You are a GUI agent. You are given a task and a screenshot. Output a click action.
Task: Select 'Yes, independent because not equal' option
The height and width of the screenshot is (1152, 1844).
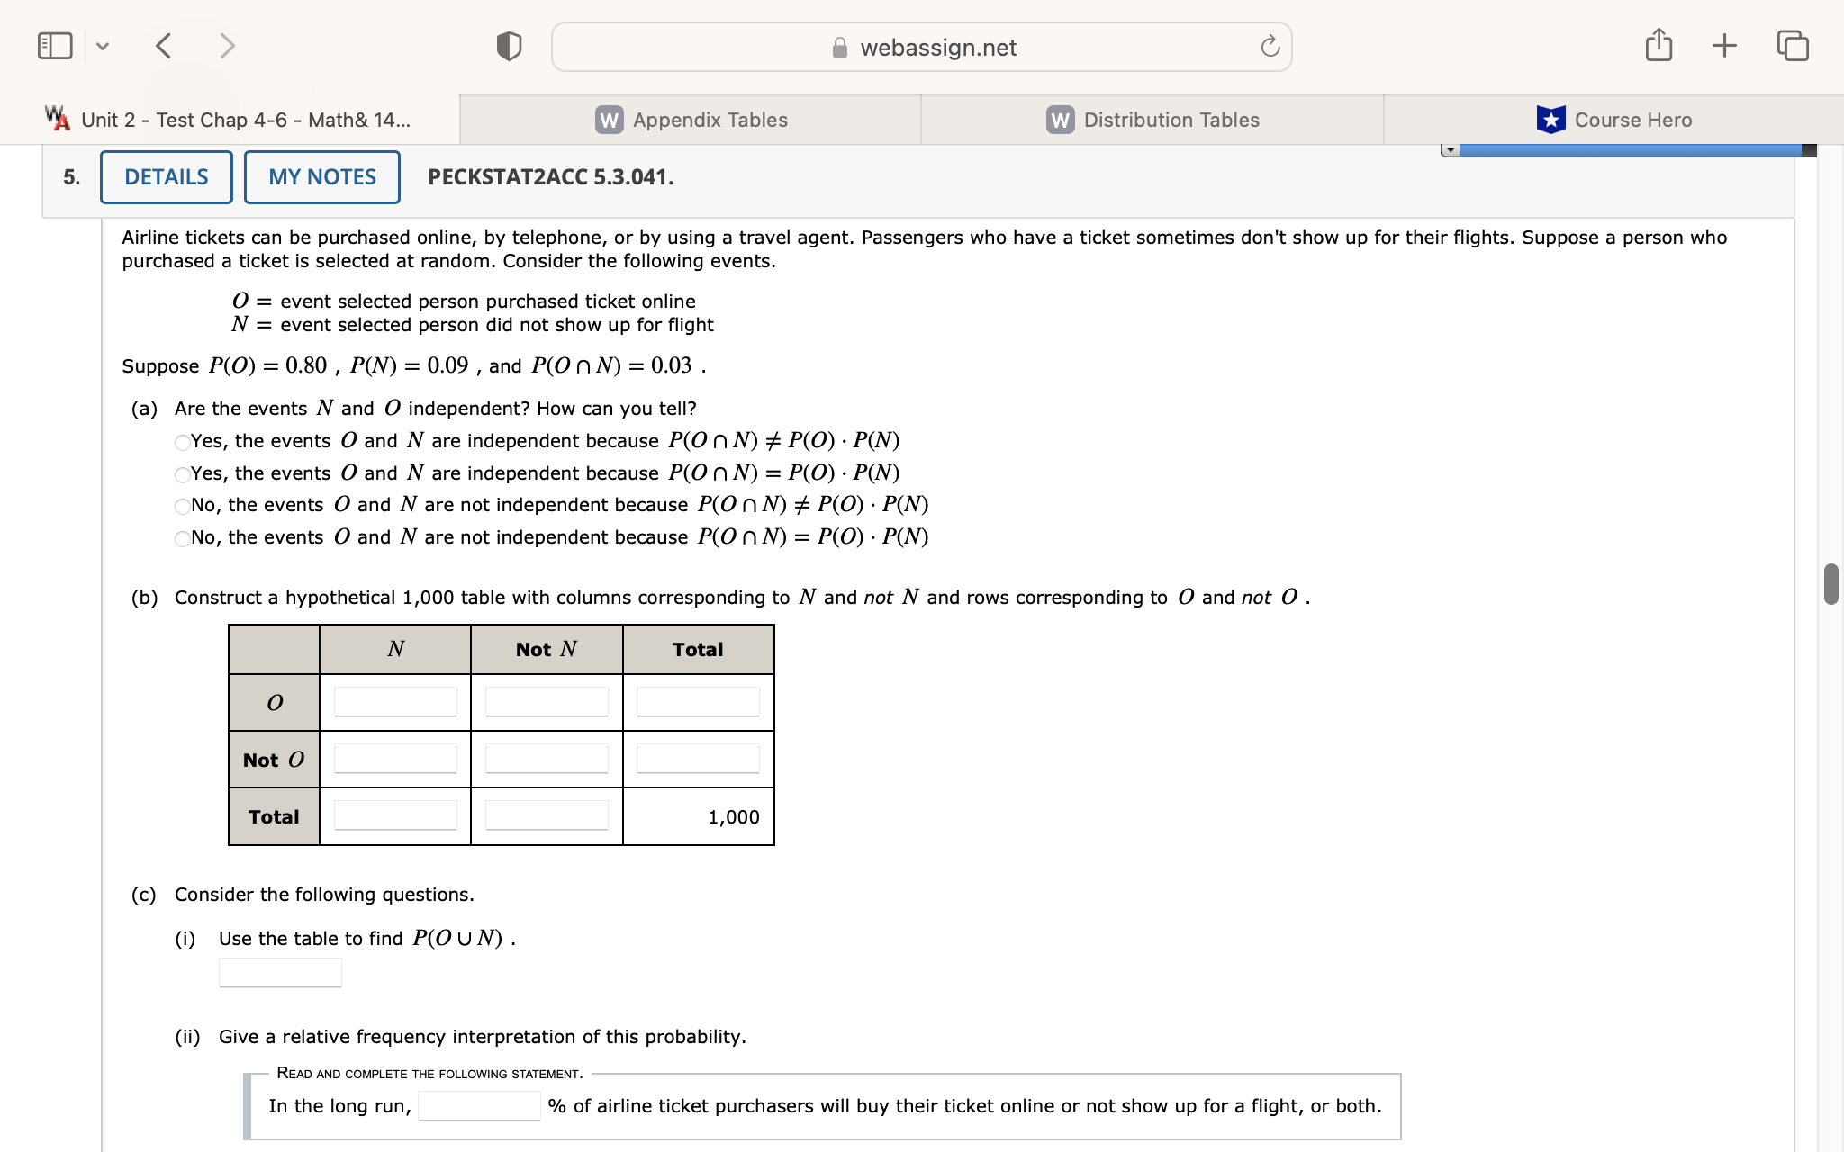click(183, 442)
